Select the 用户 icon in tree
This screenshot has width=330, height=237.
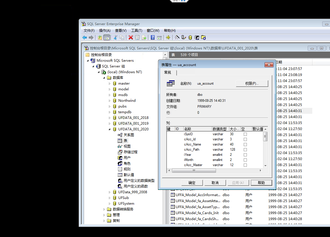[120, 158]
